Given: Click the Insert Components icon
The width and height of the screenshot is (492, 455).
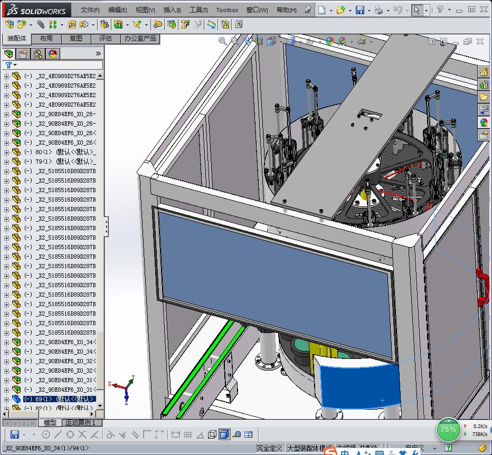Looking at the screenshot, I should click(21, 24).
